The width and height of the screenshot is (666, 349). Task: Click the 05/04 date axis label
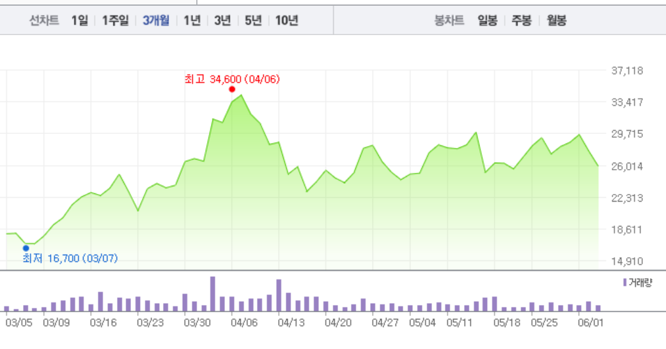[x=422, y=323]
